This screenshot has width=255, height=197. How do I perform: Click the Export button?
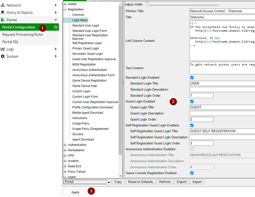181,182
